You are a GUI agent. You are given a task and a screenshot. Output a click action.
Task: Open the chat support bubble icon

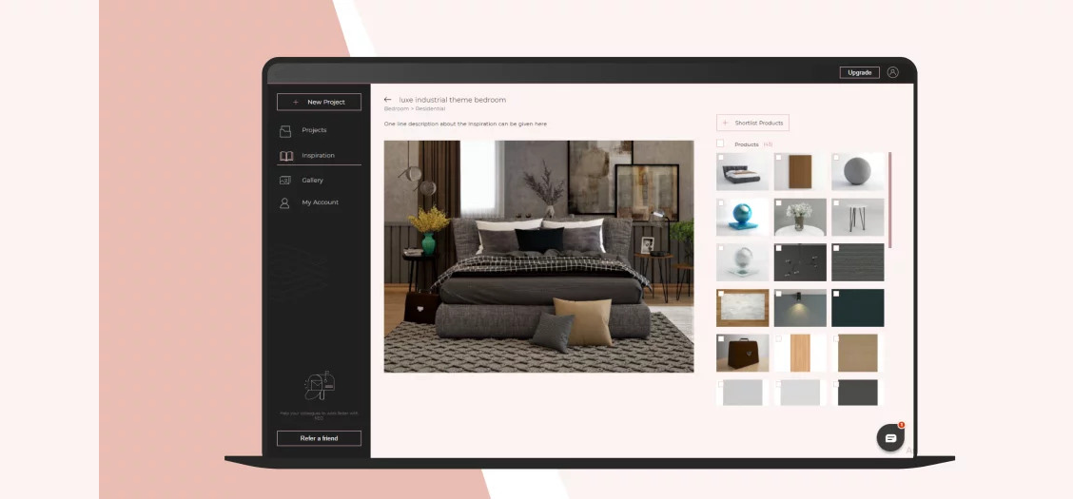(890, 438)
